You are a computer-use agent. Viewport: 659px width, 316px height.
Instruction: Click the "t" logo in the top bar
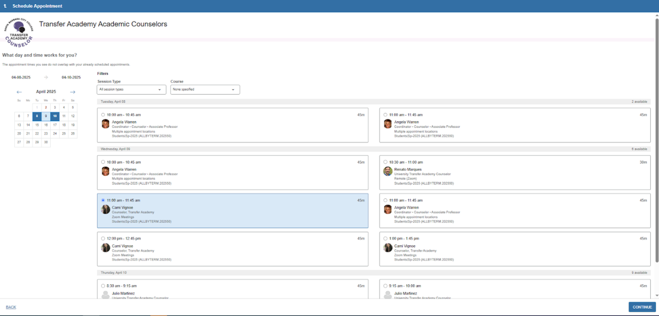point(6,6)
